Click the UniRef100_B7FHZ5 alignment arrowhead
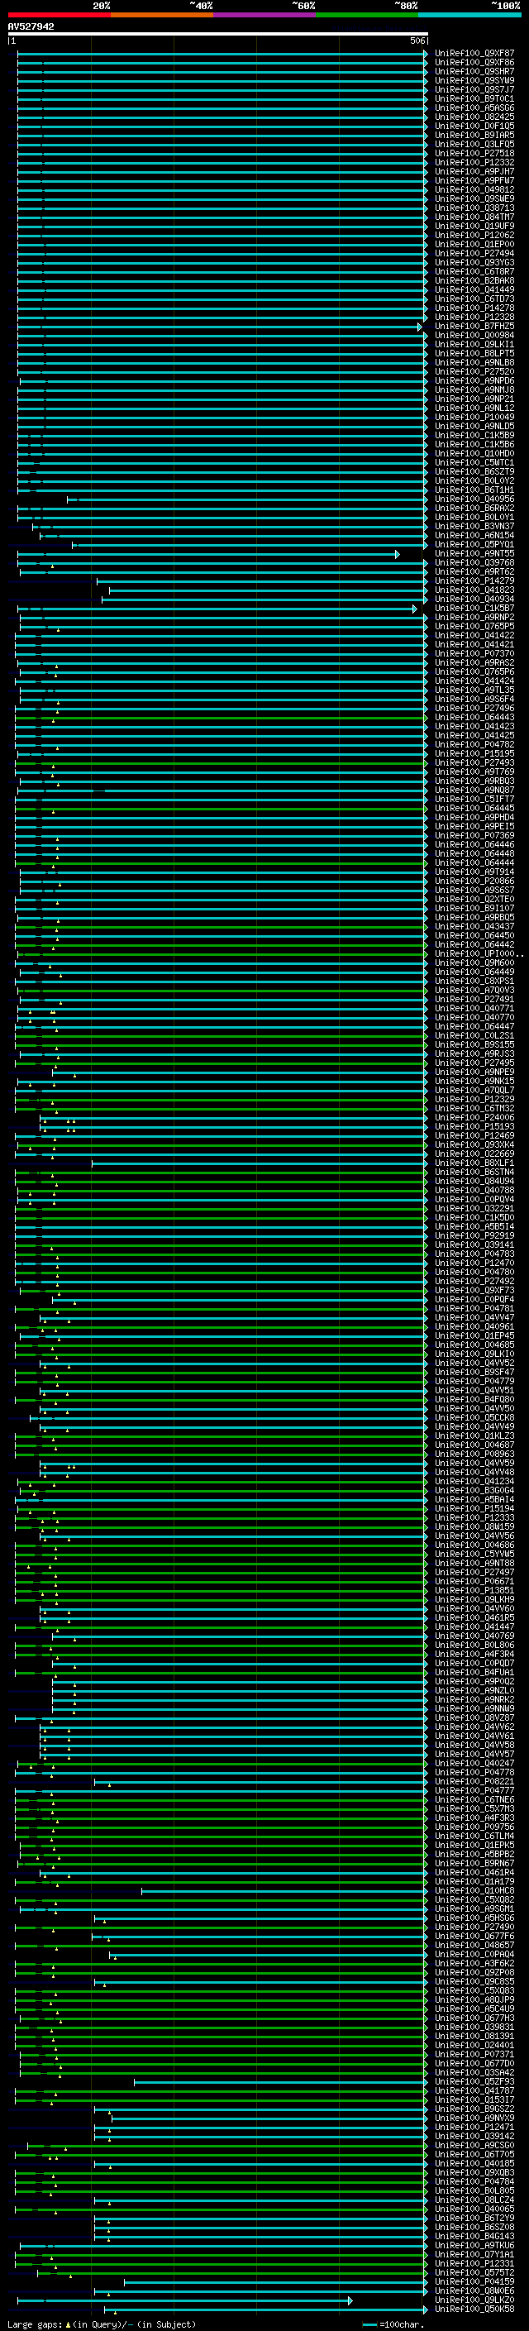This screenshot has height=2331, width=529. [420, 327]
